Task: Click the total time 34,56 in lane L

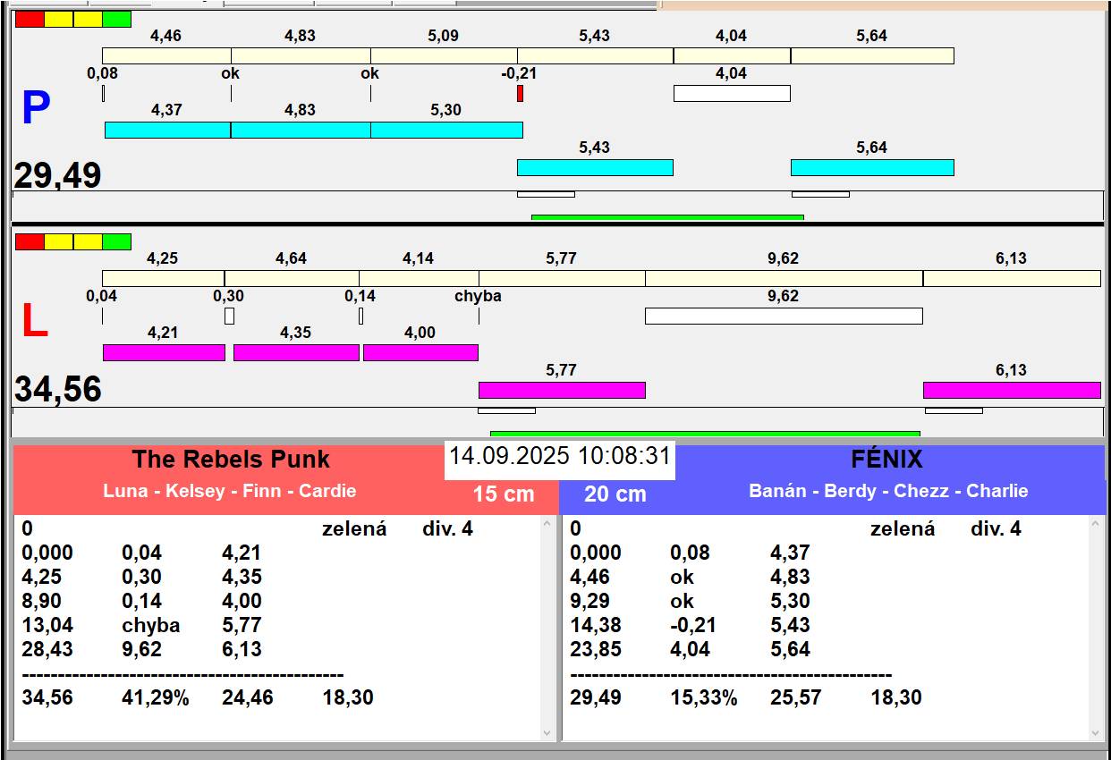Action: point(57,390)
